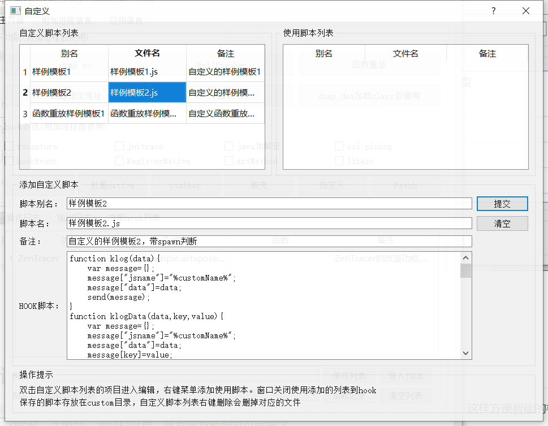The height and width of the screenshot is (426, 548).
Task: Click 别名 column header in custom script list
Action: [69, 53]
